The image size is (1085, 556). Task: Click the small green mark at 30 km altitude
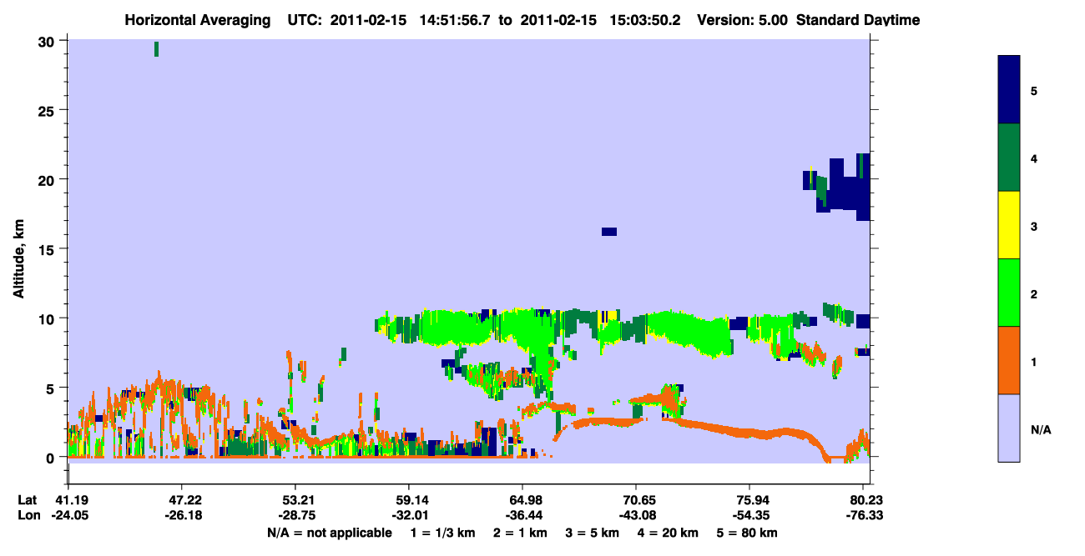pos(156,48)
